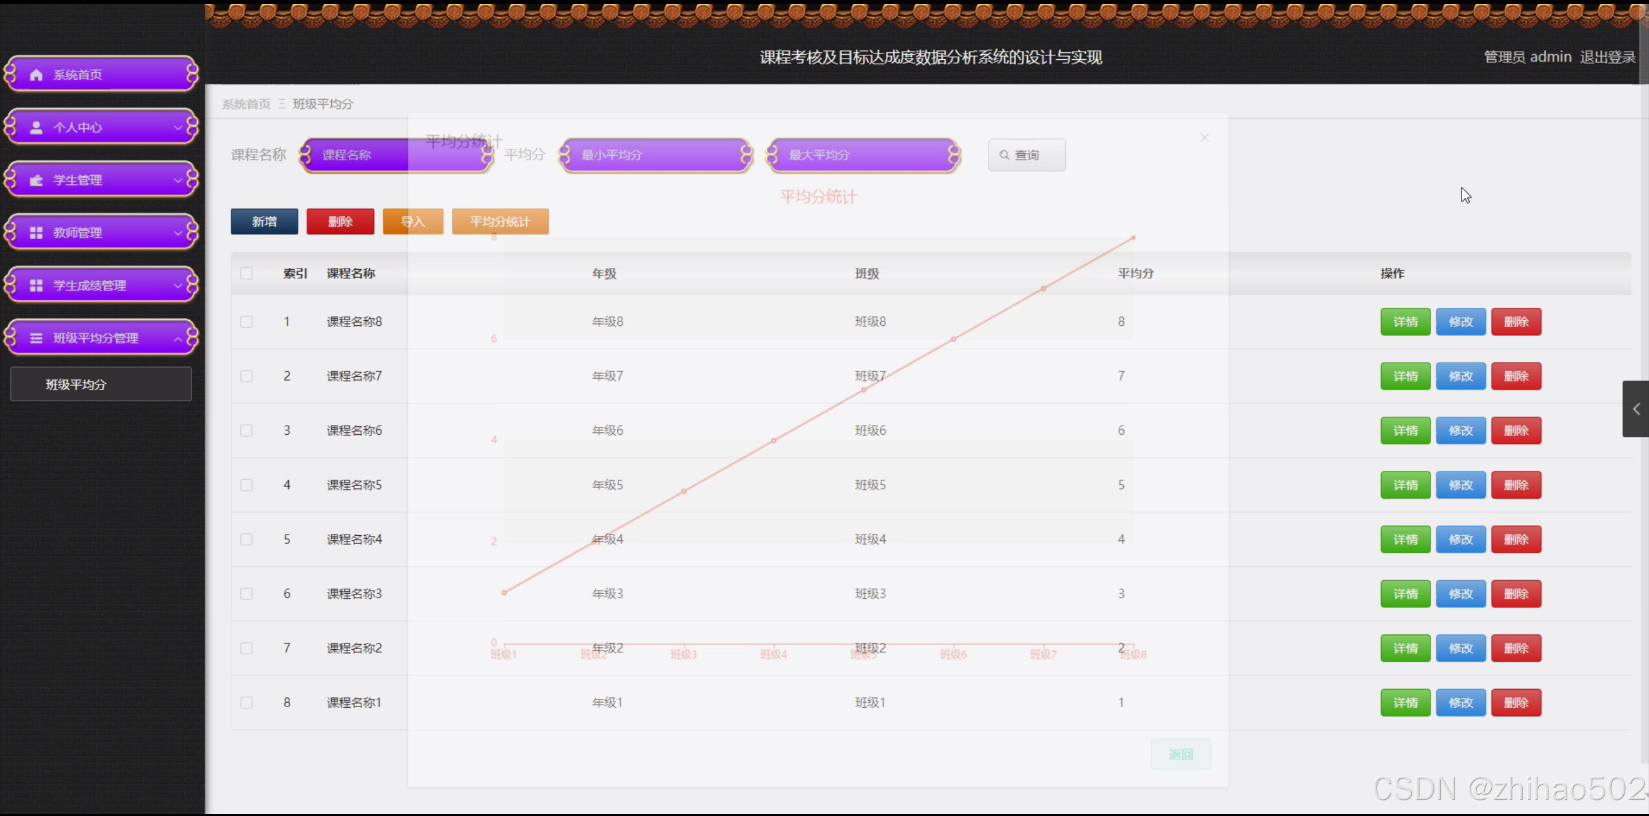This screenshot has height=816, width=1649.
Task: Click 退出登录 in the header
Action: click(x=1607, y=57)
